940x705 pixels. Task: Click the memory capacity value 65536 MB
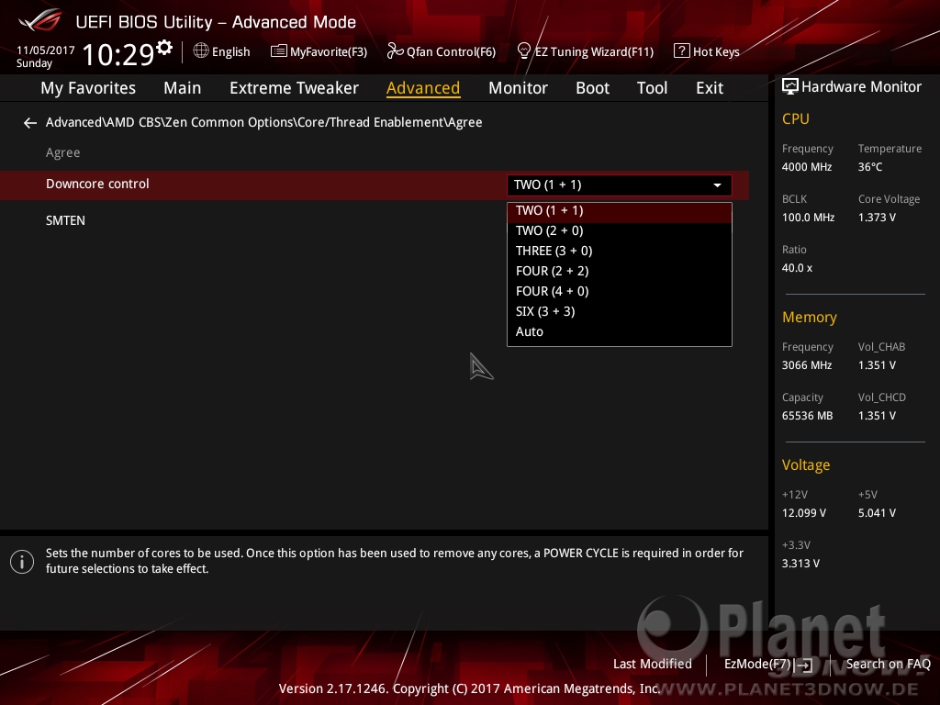pyautogui.click(x=808, y=416)
